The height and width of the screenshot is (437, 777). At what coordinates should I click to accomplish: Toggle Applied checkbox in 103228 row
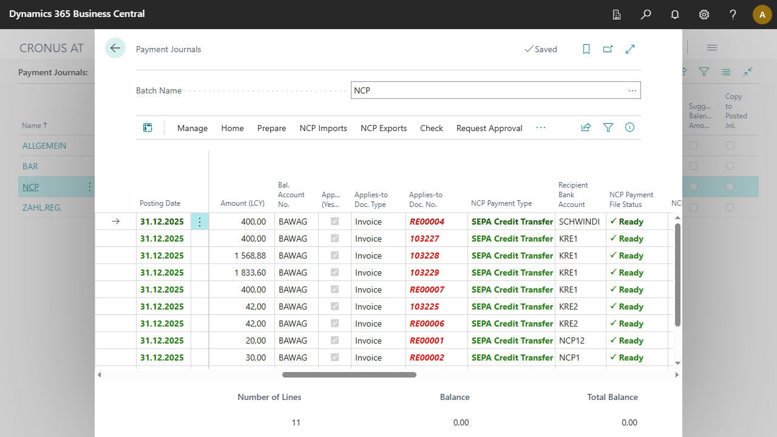(334, 256)
